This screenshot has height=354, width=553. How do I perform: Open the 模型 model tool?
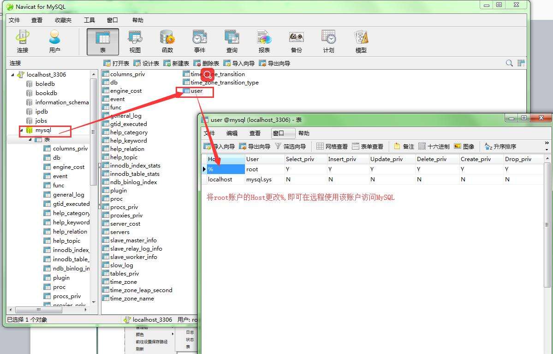361,41
